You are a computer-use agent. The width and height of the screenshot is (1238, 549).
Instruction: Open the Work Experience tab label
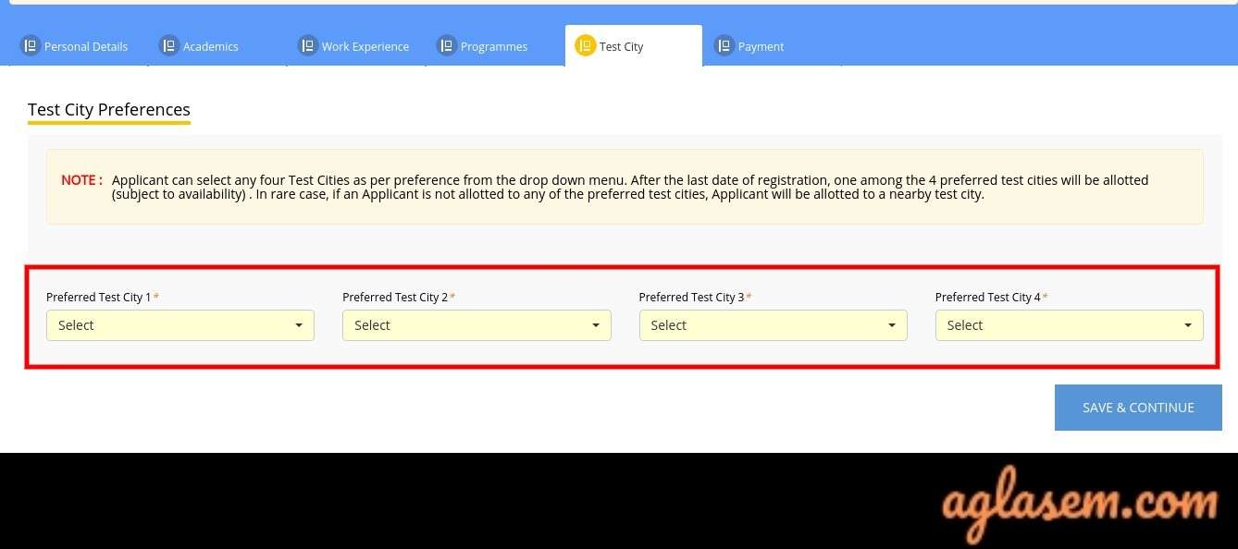click(x=365, y=46)
